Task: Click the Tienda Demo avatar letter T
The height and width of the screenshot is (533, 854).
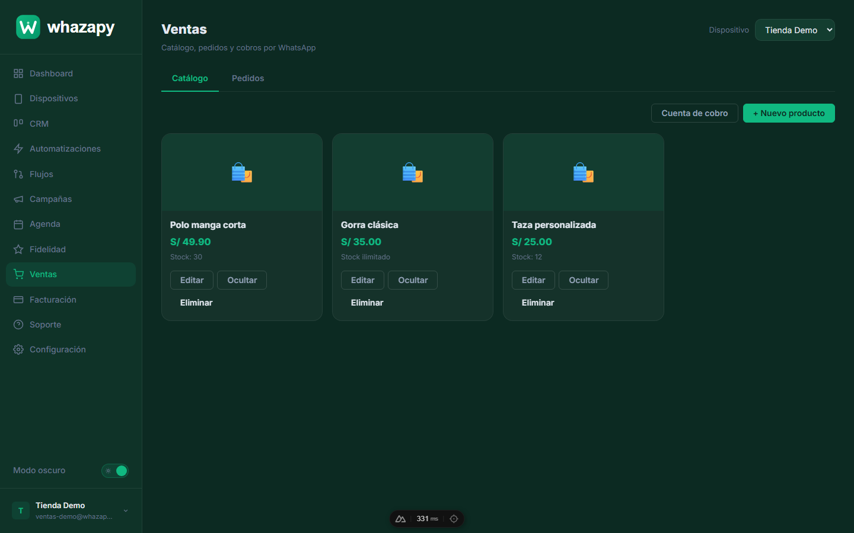Action: [x=21, y=510]
